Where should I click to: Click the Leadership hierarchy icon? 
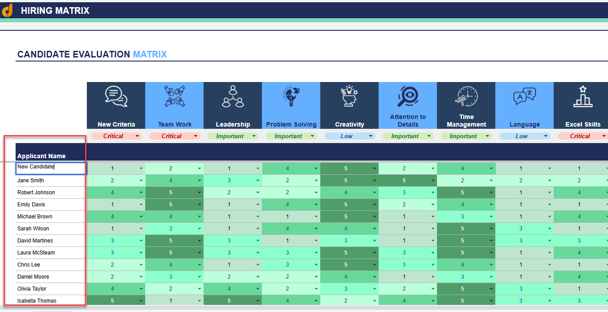pos(233,97)
